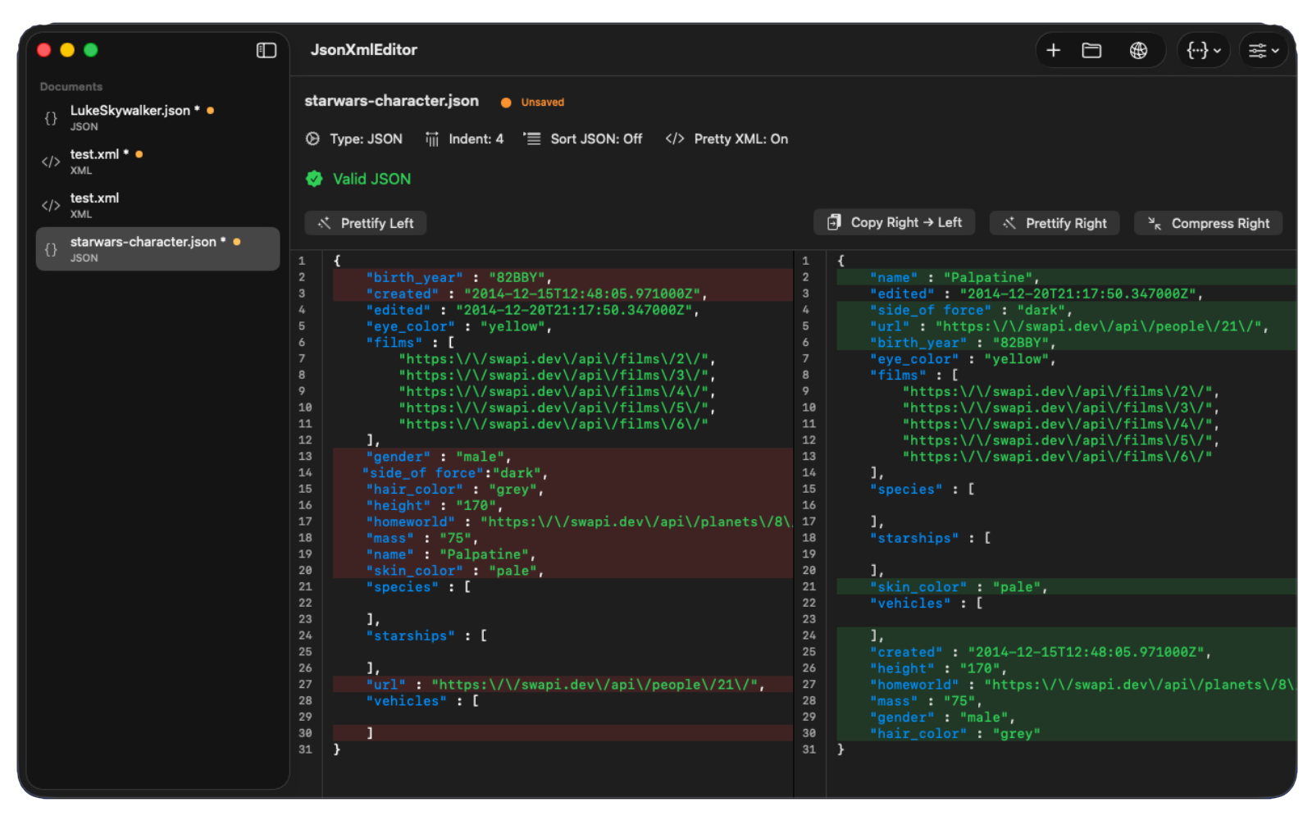
Task: Click the Type: JSON format icon
Action: tap(312, 139)
